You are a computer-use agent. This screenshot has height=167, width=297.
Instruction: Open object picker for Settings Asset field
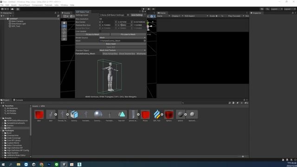coord(128,15)
